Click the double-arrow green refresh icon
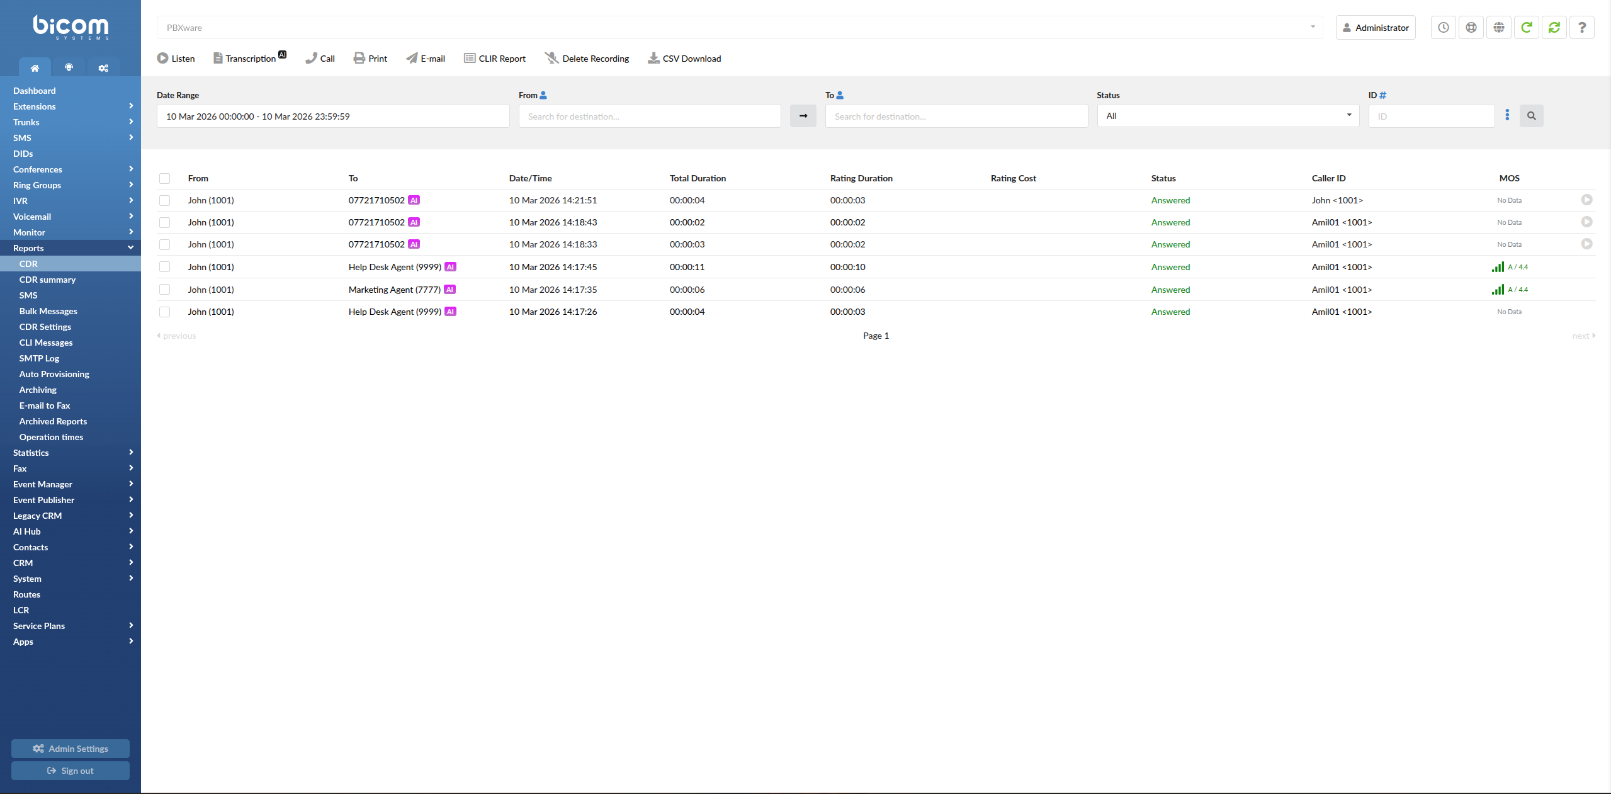1611x794 pixels. pyautogui.click(x=1554, y=28)
